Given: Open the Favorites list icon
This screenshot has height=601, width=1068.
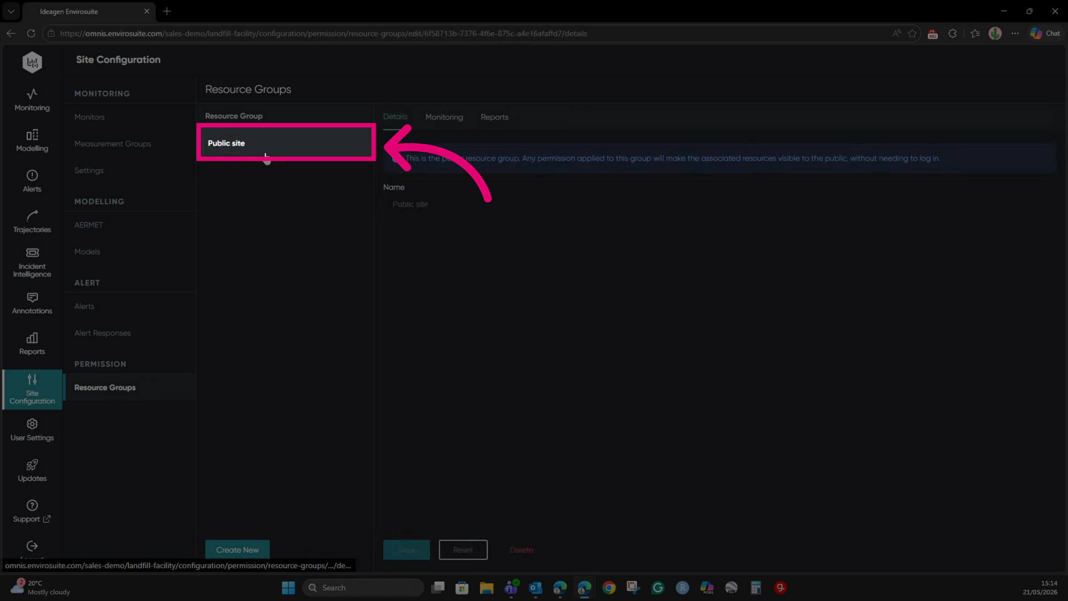Looking at the screenshot, I should (x=975, y=33).
